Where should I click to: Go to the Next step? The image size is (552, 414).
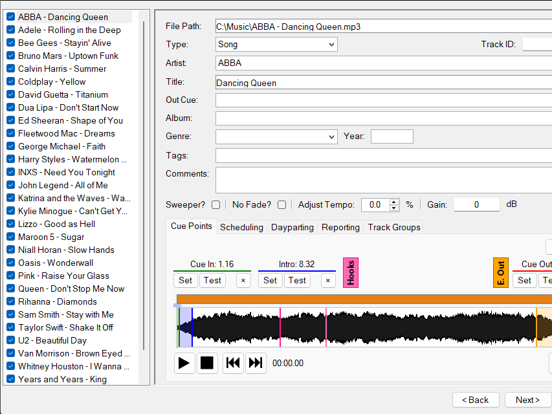coord(527,400)
